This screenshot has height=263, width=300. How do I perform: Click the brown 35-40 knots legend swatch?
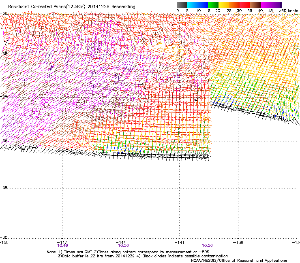pyautogui.click(x=255, y=5)
